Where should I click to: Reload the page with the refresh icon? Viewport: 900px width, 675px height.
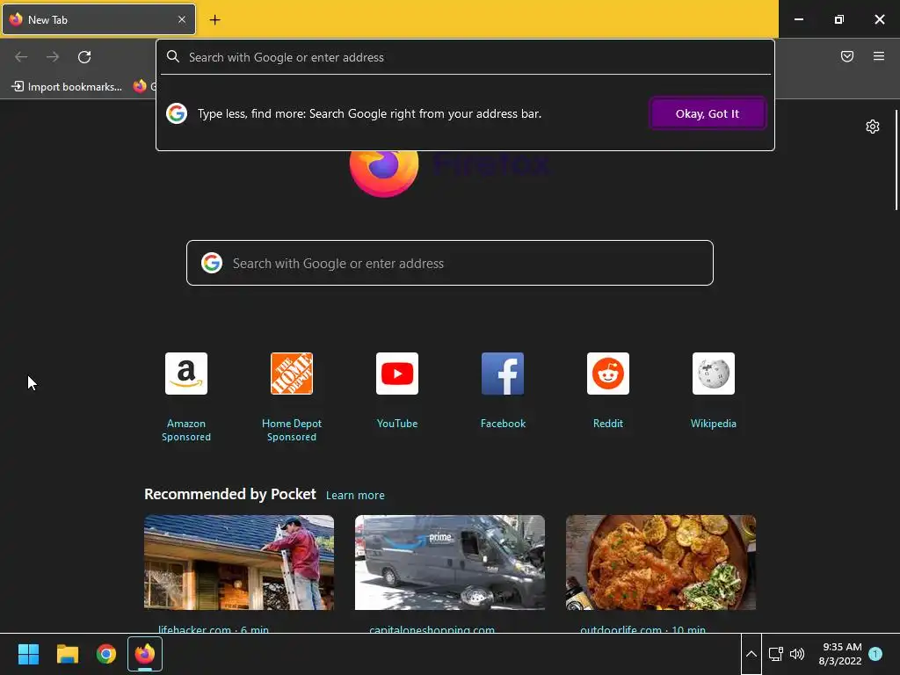coord(84,57)
